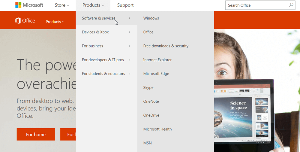Collapse the Products top navigation menu
300x152 pixels.
[93, 5]
